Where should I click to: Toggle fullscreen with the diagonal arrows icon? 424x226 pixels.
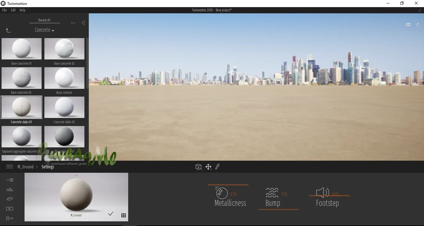[x=420, y=10]
